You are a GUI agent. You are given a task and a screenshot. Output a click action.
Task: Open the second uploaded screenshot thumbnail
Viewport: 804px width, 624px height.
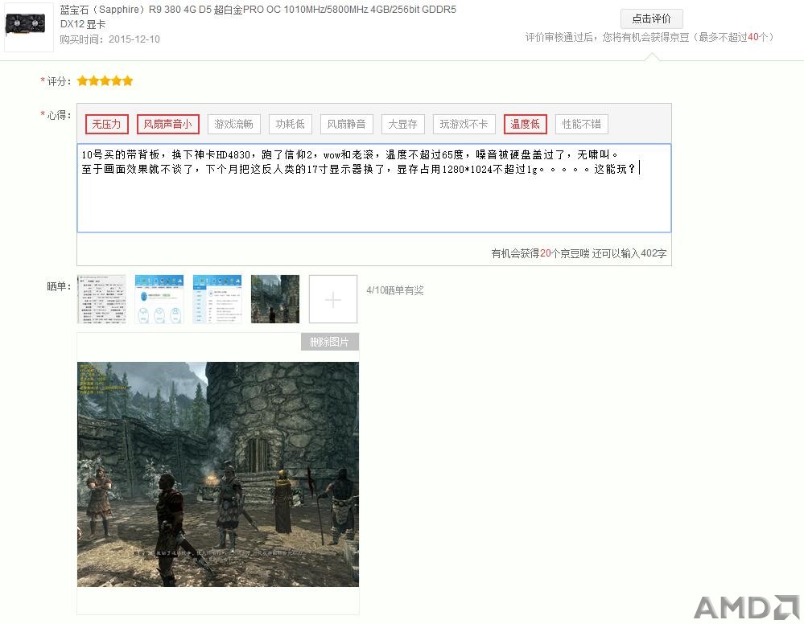(x=159, y=299)
